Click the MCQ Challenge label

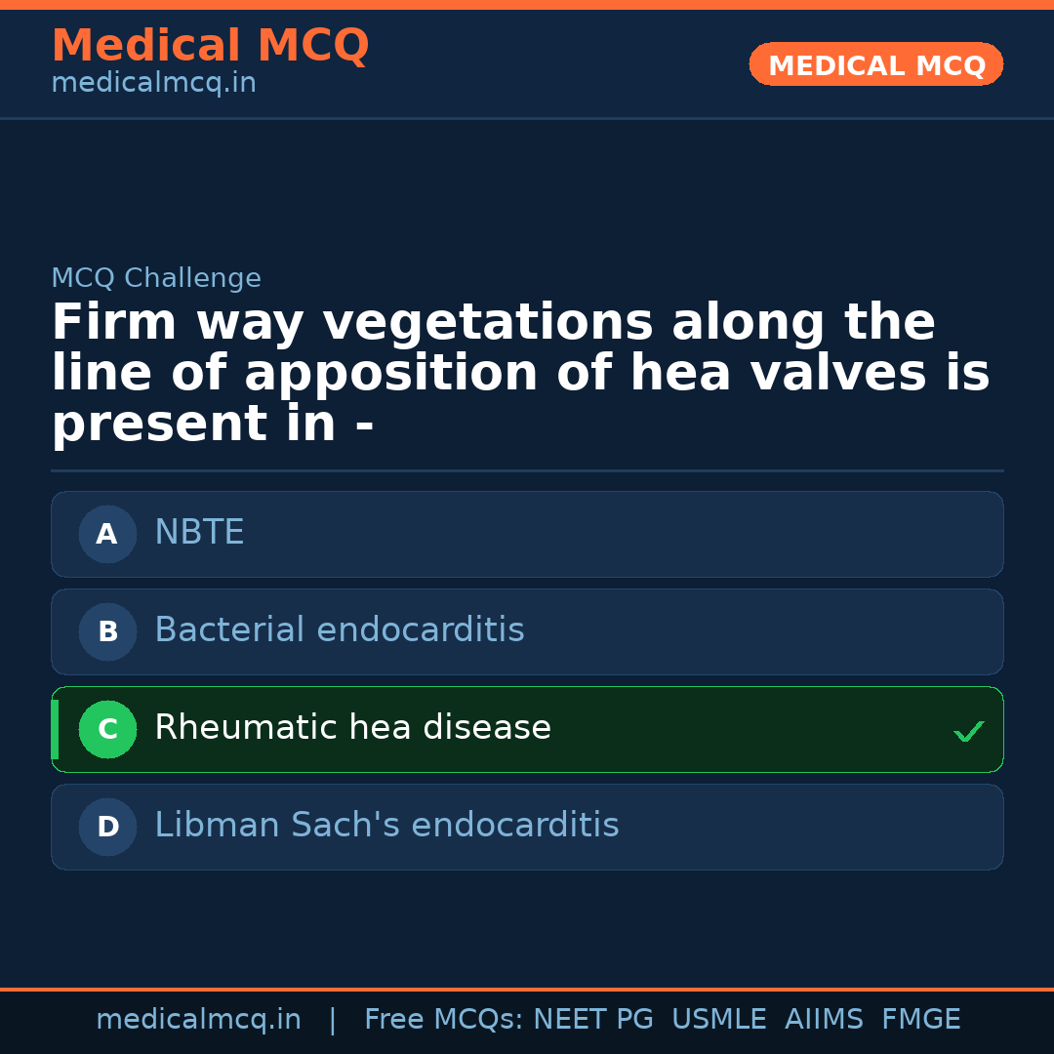[x=156, y=278]
